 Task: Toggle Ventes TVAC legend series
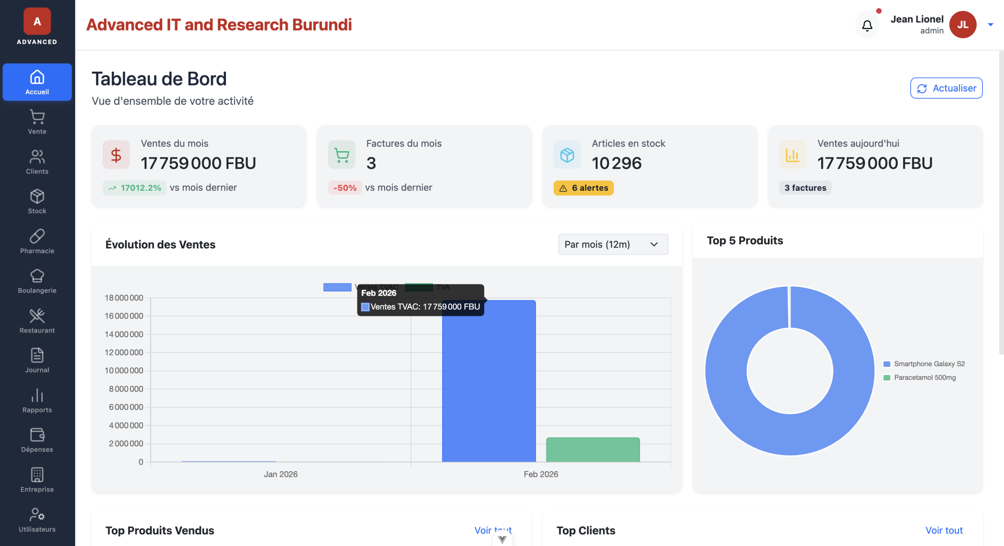pyautogui.click(x=337, y=287)
